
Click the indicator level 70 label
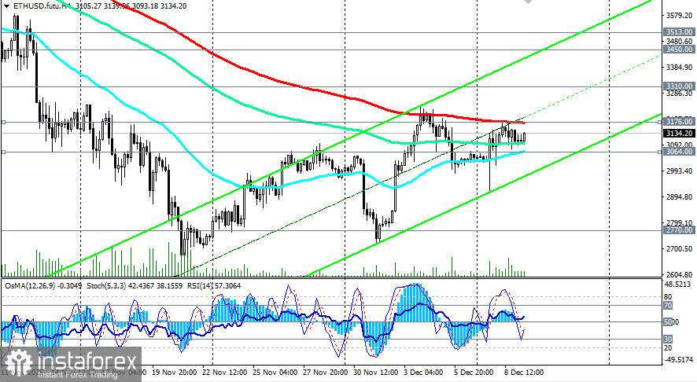[x=668, y=306]
